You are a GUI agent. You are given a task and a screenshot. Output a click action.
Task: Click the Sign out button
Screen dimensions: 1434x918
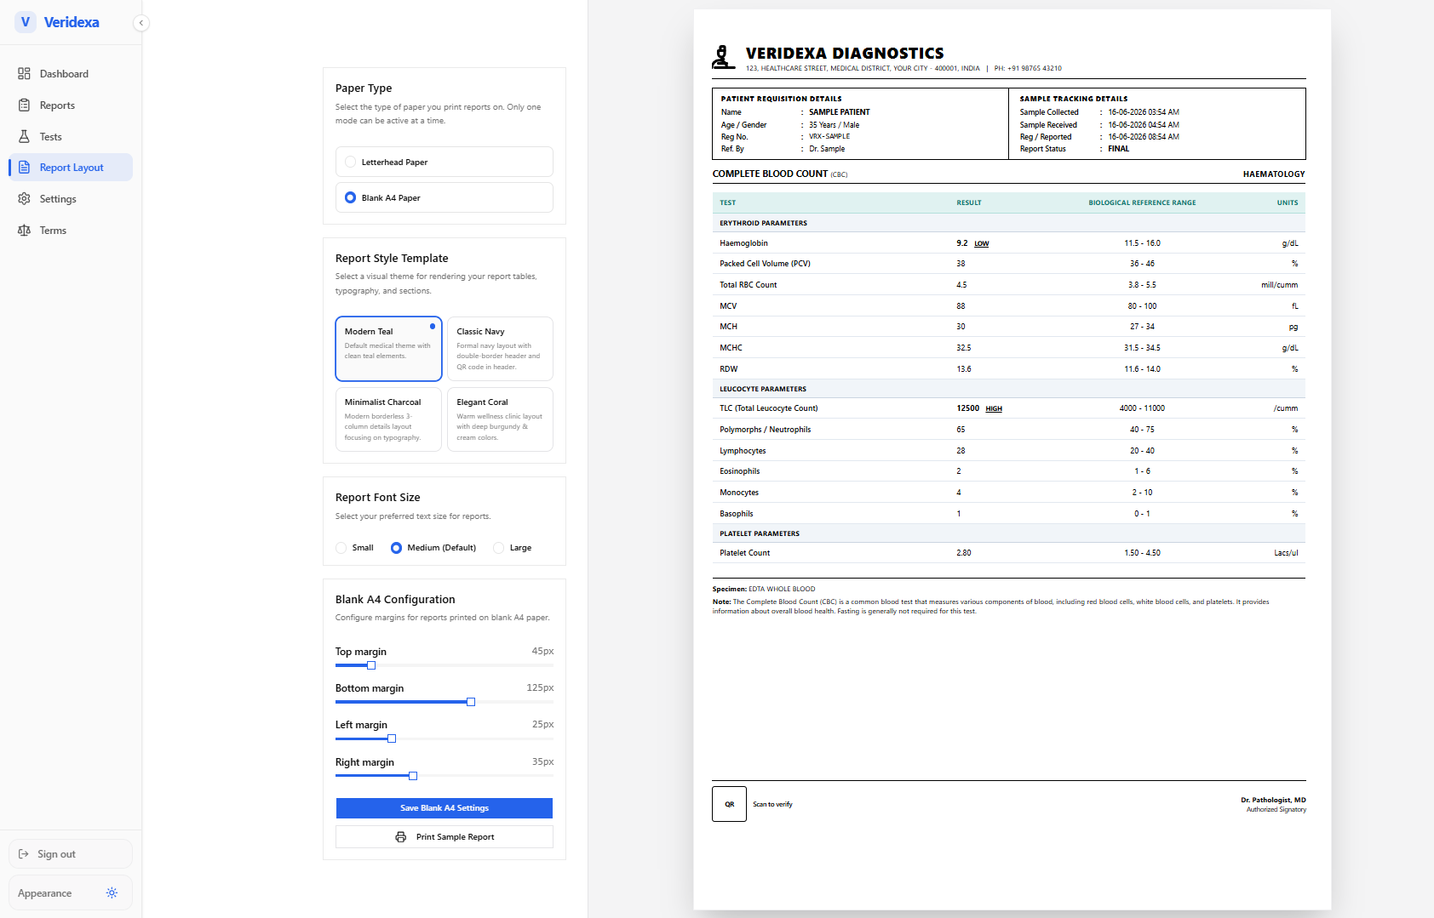click(71, 854)
